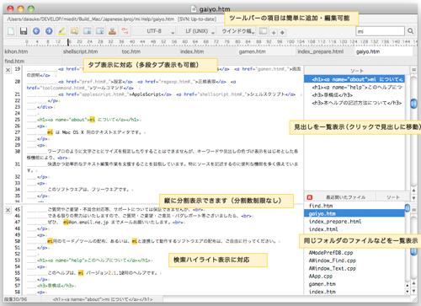Image resolution: width=421 pixels, height=306 pixels.
Task: Jump to heading name="help" in outline
Action: tap(354, 87)
